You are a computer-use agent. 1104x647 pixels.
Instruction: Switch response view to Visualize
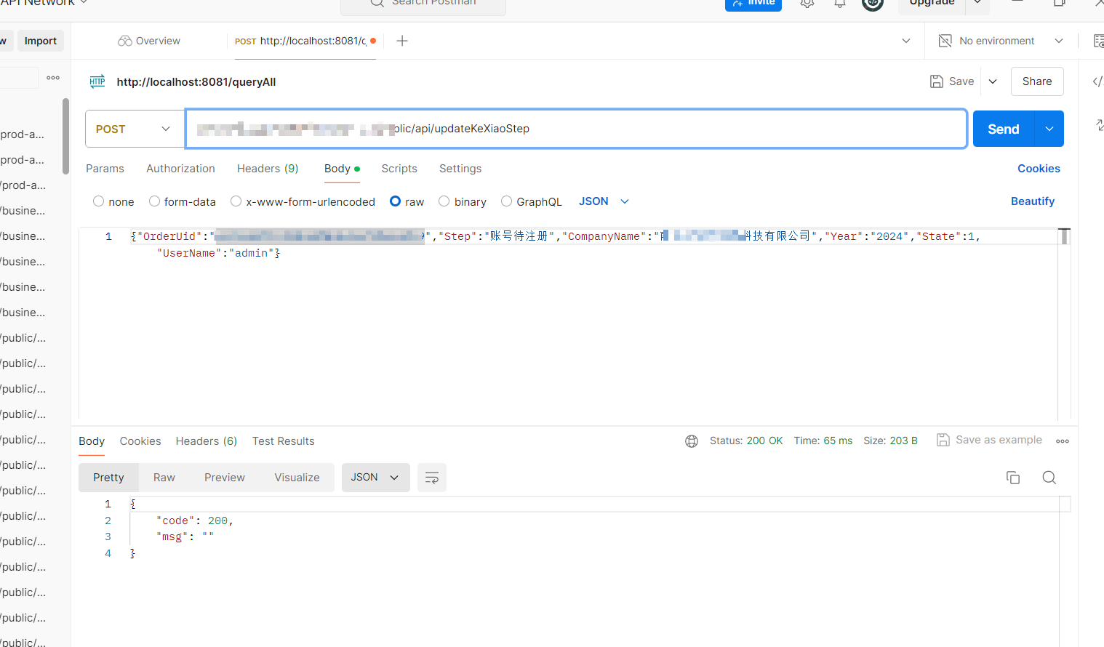point(297,478)
